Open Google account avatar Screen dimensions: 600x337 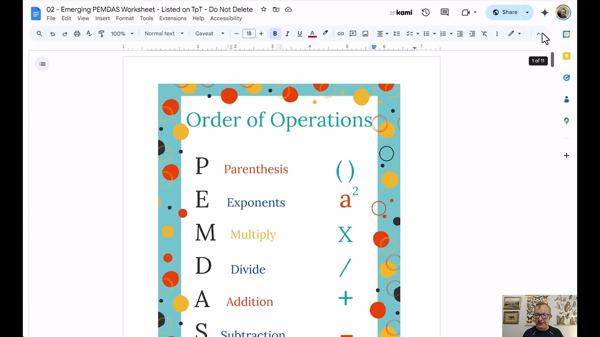[563, 13]
